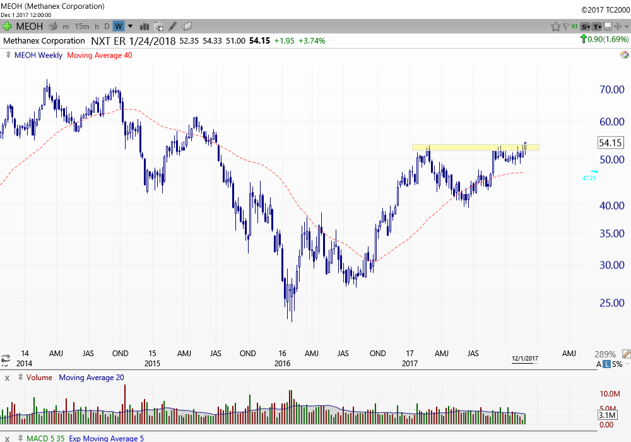631x442 pixels.
Task: Select the pencil drawing tools icon
Action: (x=173, y=27)
